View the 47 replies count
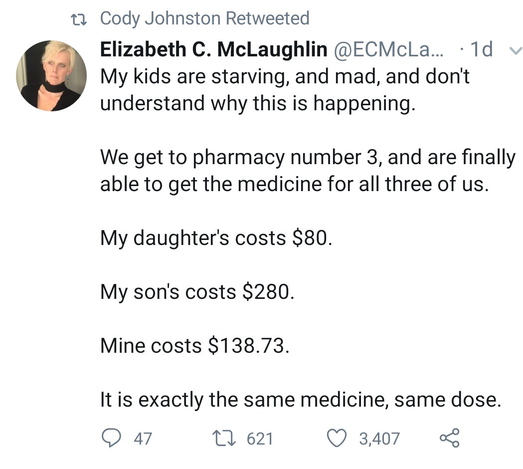 [x=143, y=439]
